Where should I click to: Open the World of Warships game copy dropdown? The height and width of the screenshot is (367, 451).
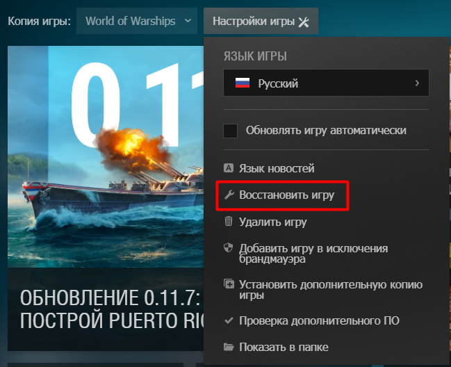coord(137,21)
